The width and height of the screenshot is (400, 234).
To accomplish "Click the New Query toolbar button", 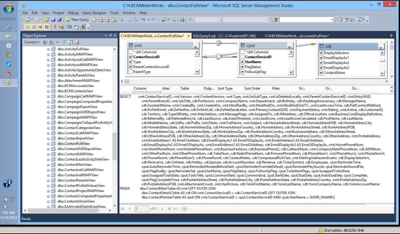I will [x=77, y=20].
